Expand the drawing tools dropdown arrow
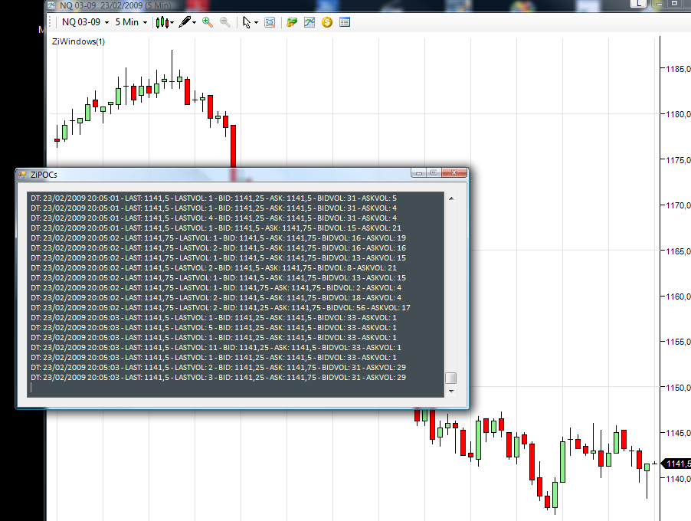 (194, 22)
